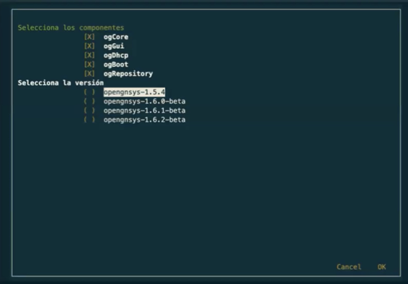Click the ogGui label text
The height and width of the screenshot is (284, 408).
(x=114, y=46)
